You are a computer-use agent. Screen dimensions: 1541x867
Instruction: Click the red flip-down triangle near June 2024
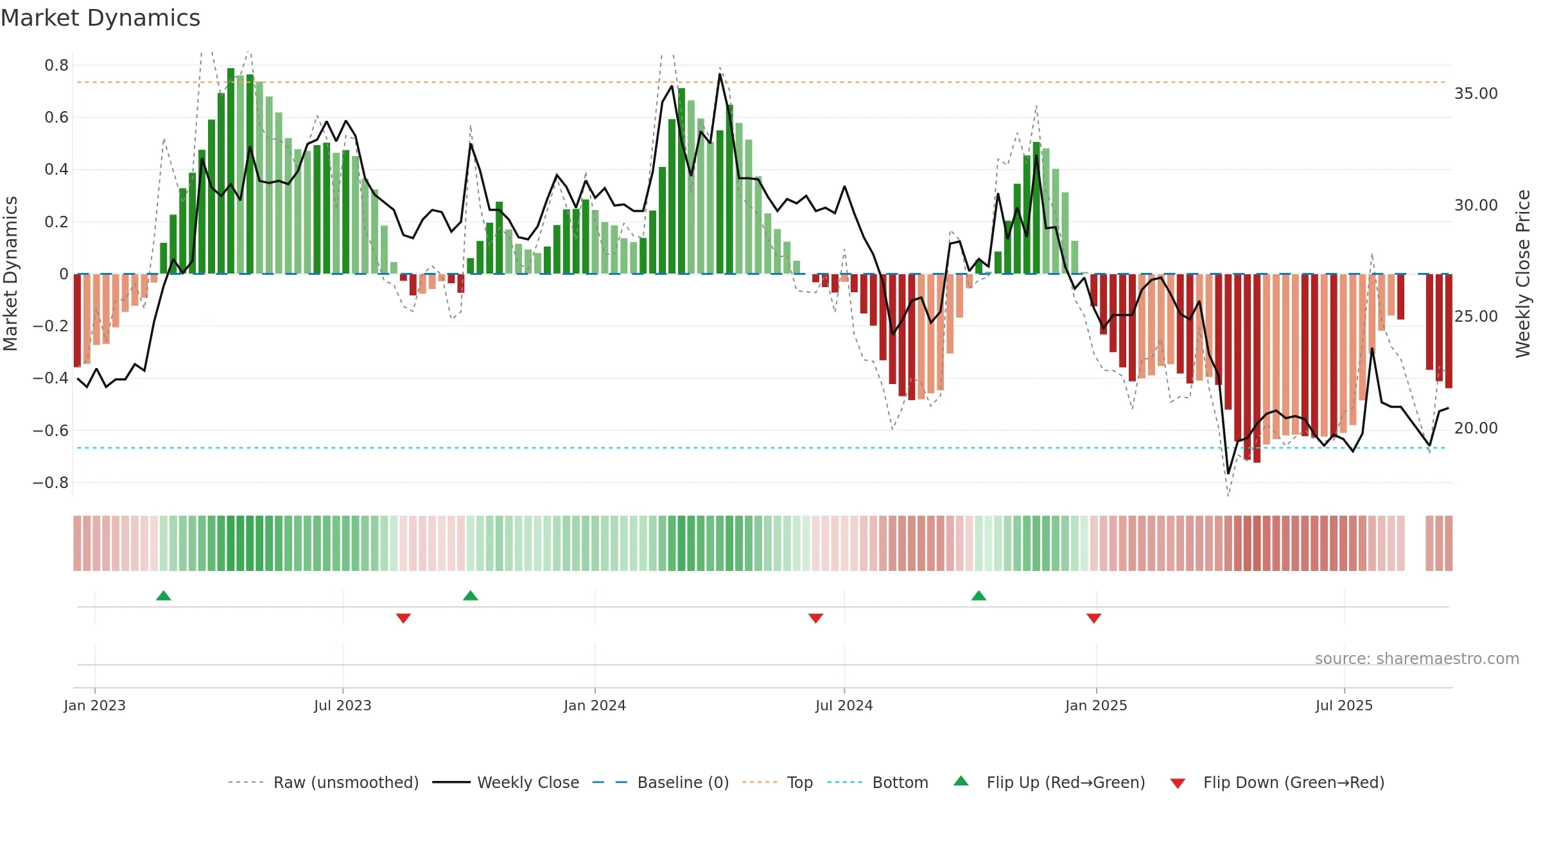[815, 618]
